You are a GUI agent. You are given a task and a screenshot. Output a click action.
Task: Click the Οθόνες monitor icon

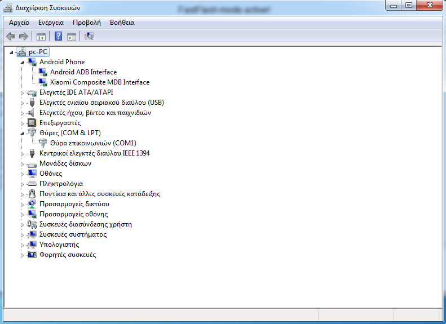click(x=32, y=174)
